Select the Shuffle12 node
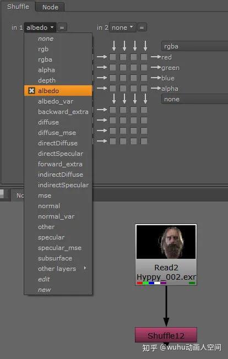 [166, 335]
